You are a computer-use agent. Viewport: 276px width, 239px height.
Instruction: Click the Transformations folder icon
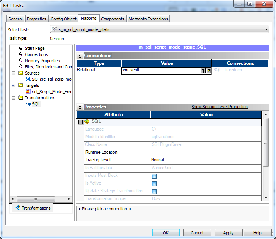21,97
